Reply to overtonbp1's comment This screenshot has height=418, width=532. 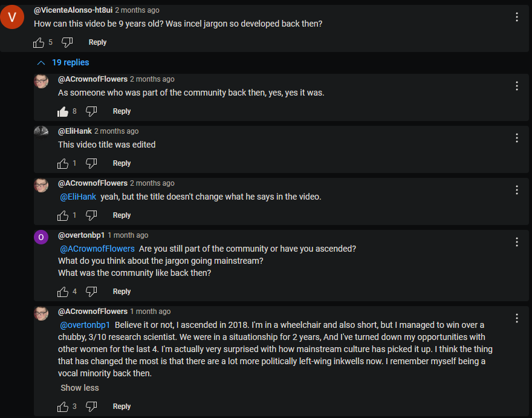pos(122,292)
